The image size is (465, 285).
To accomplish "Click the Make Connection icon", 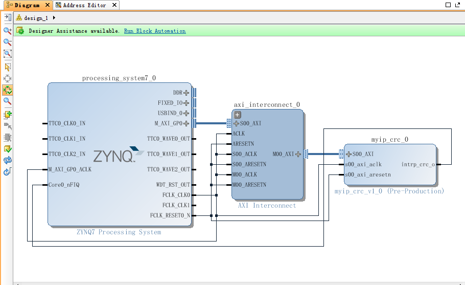I will [x=8, y=126].
